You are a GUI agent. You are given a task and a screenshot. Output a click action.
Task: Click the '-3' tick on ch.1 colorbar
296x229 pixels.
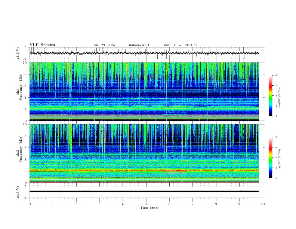click(x=276, y=75)
